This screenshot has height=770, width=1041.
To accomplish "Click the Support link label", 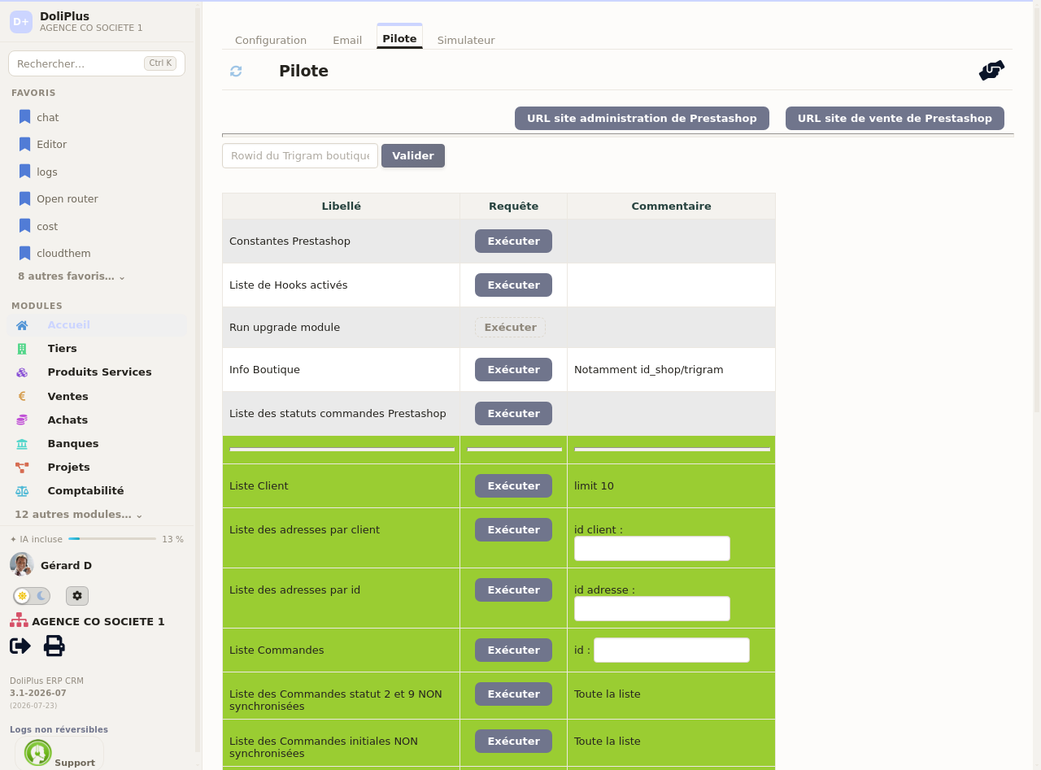I will [75, 763].
